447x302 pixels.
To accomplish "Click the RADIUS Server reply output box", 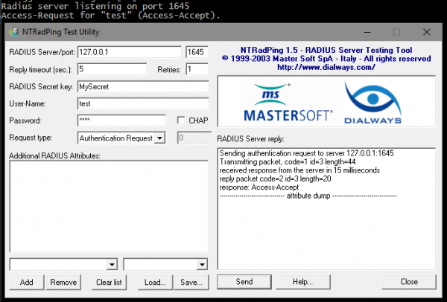I will point(326,208).
